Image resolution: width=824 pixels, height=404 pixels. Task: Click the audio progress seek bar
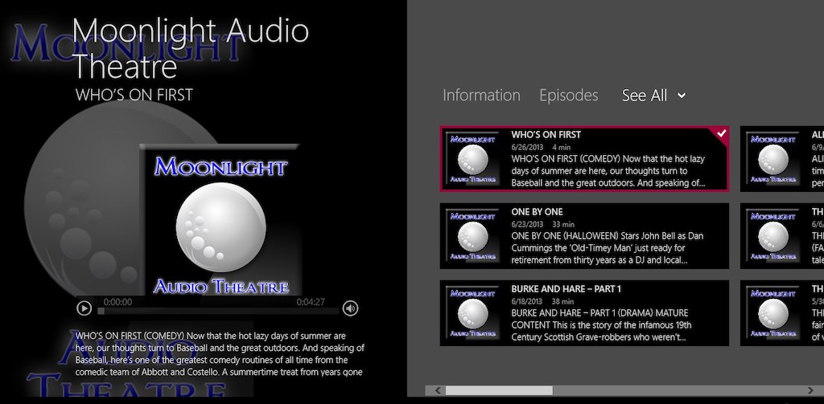click(x=217, y=311)
